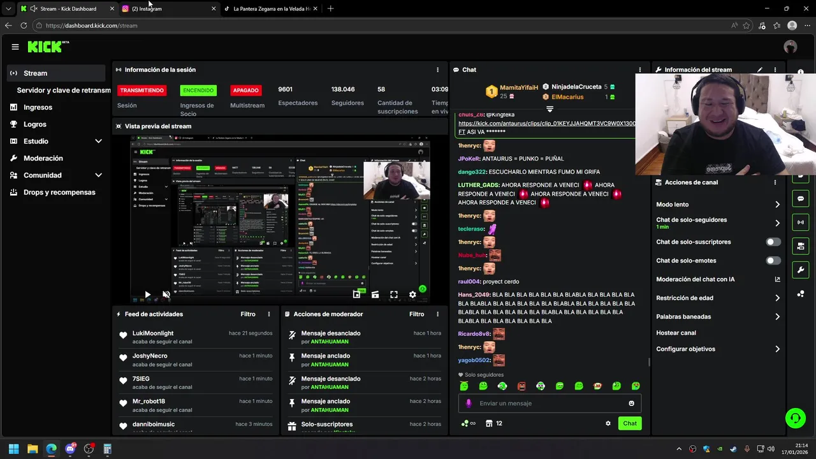The height and width of the screenshot is (459, 816).
Task: Focus the Enviar un mensaje field
Action: point(550,403)
